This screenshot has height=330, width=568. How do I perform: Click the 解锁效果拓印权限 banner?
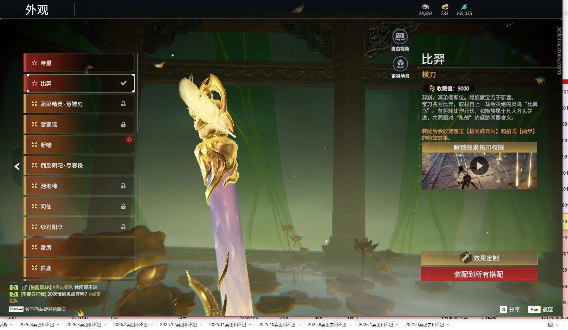[479, 147]
